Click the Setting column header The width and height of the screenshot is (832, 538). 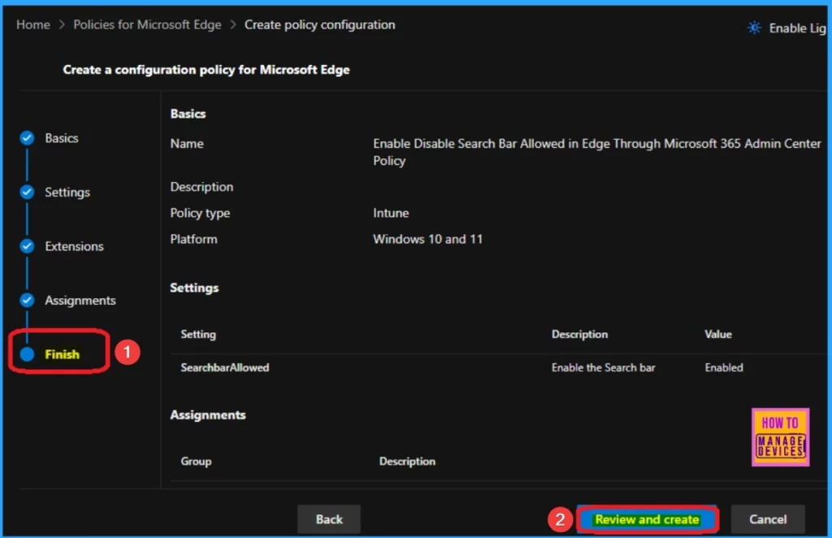(198, 334)
